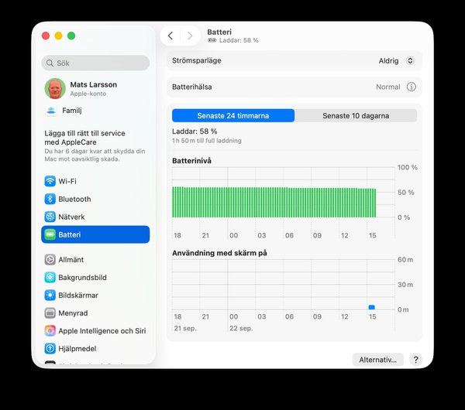The width and height of the screenshot is (465, 410).
Task: Click the Sök search field
Action: 95,63
